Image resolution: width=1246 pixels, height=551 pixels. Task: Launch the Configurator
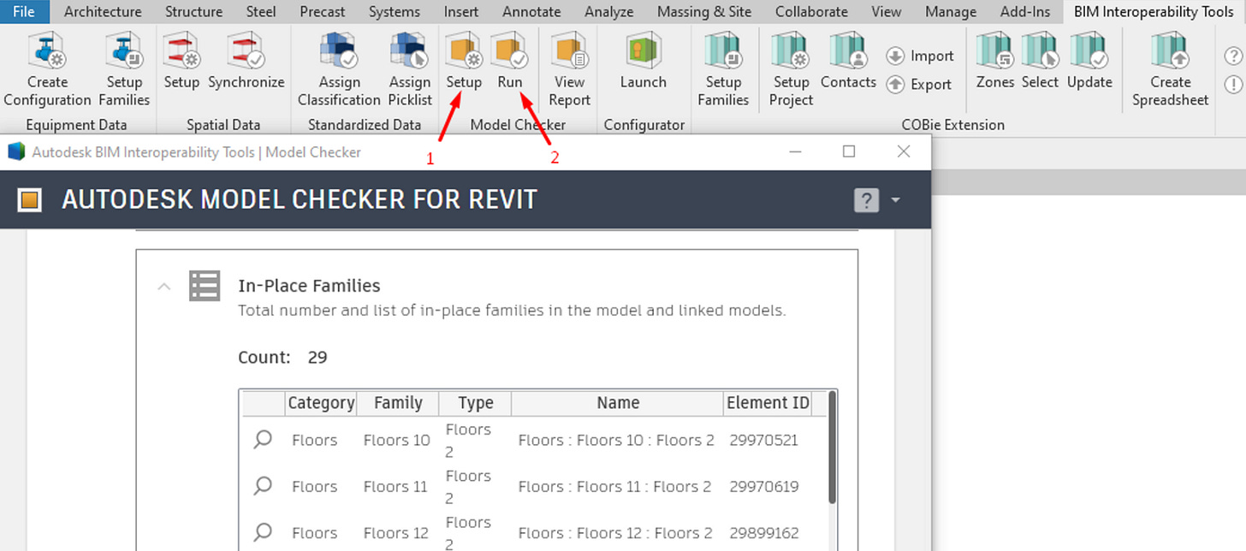(644, 62)
